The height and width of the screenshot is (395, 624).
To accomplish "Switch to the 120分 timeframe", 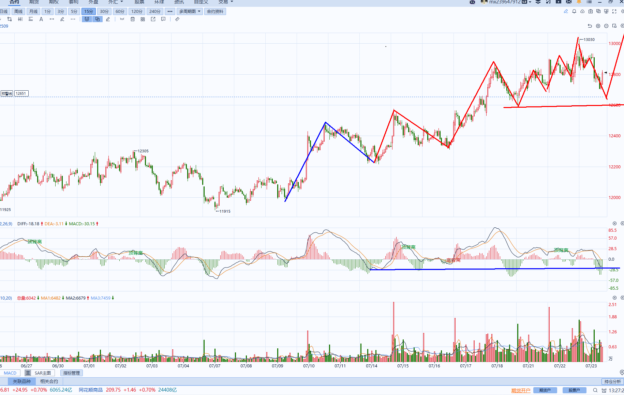I will tap(137, 11).
